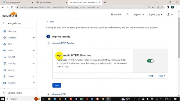The width and height of the screenshot is (180, 101).
Task: Click the DNS network icon
Action: coord(4,44)
